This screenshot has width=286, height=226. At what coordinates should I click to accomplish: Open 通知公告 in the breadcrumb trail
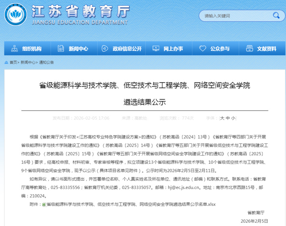(46, 62)
